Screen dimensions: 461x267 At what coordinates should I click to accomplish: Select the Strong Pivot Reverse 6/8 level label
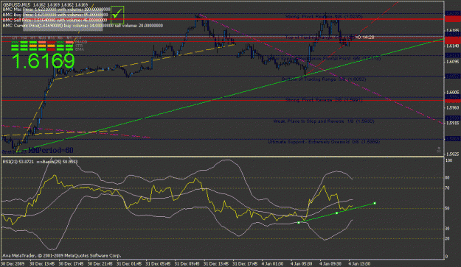[324, 17]
